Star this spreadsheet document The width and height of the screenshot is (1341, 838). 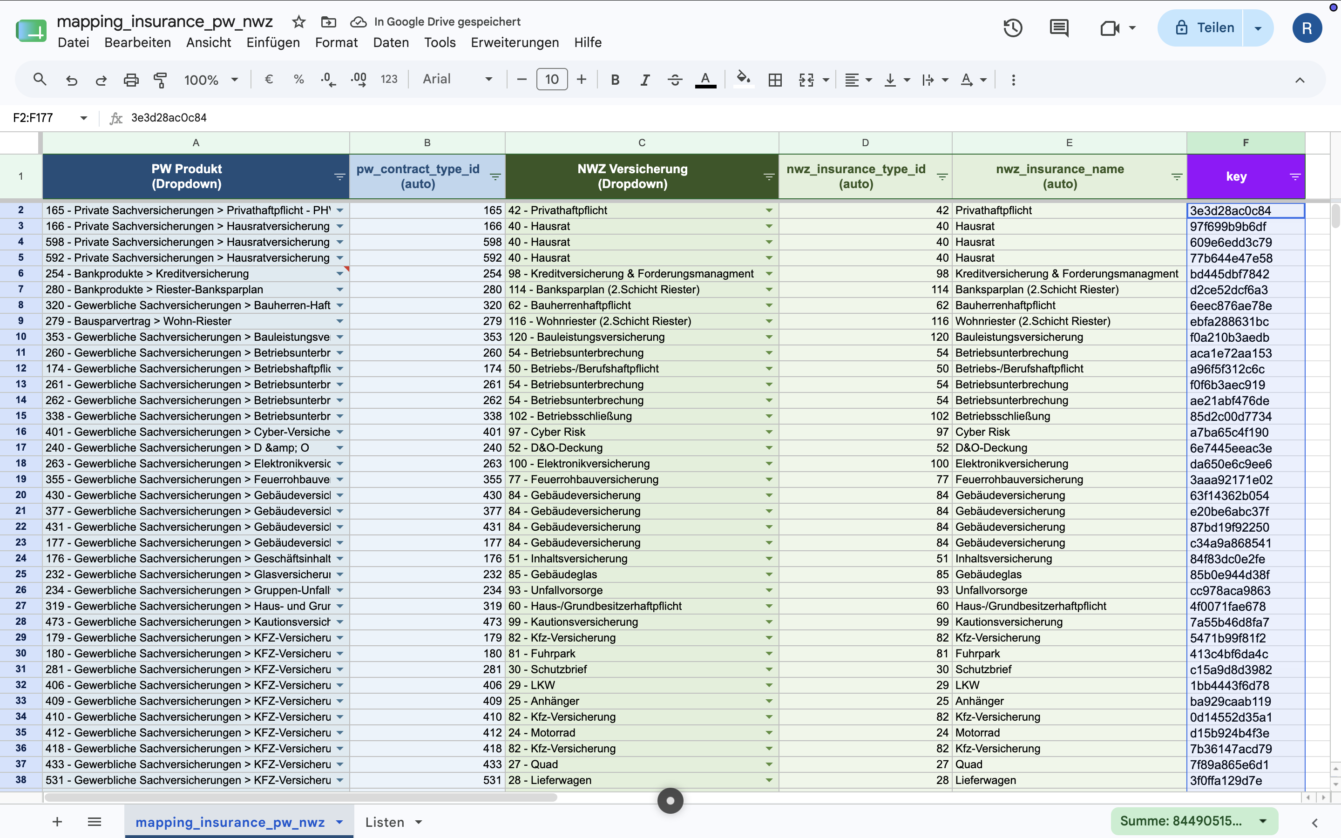coord(298,21)
